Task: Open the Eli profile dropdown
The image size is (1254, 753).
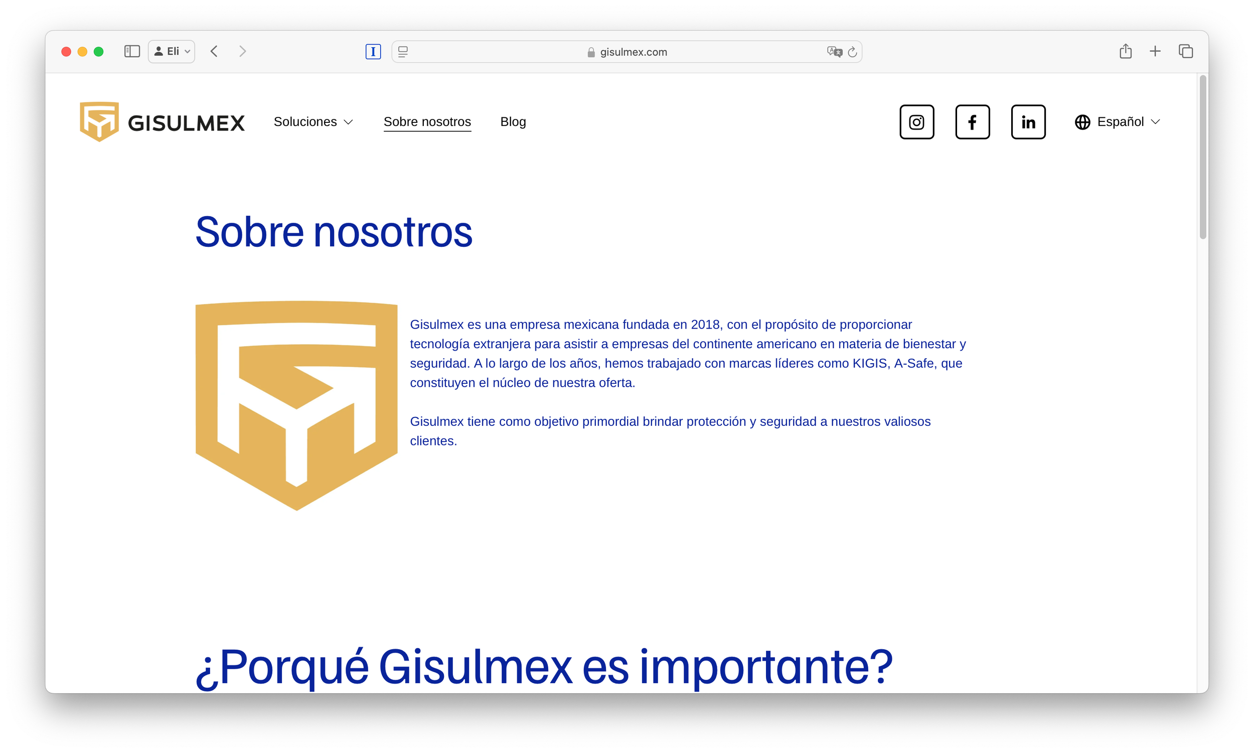Action: coord(172,51)
